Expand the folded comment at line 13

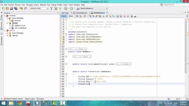coord(66,49)
